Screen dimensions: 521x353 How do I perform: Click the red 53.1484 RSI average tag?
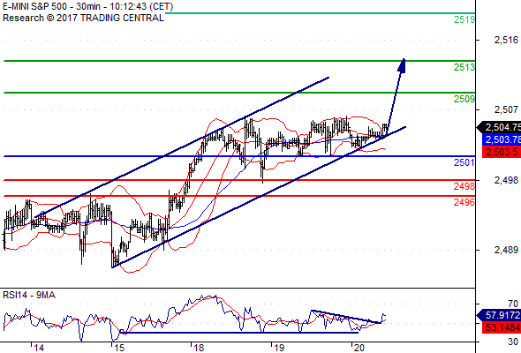point(501,327)
